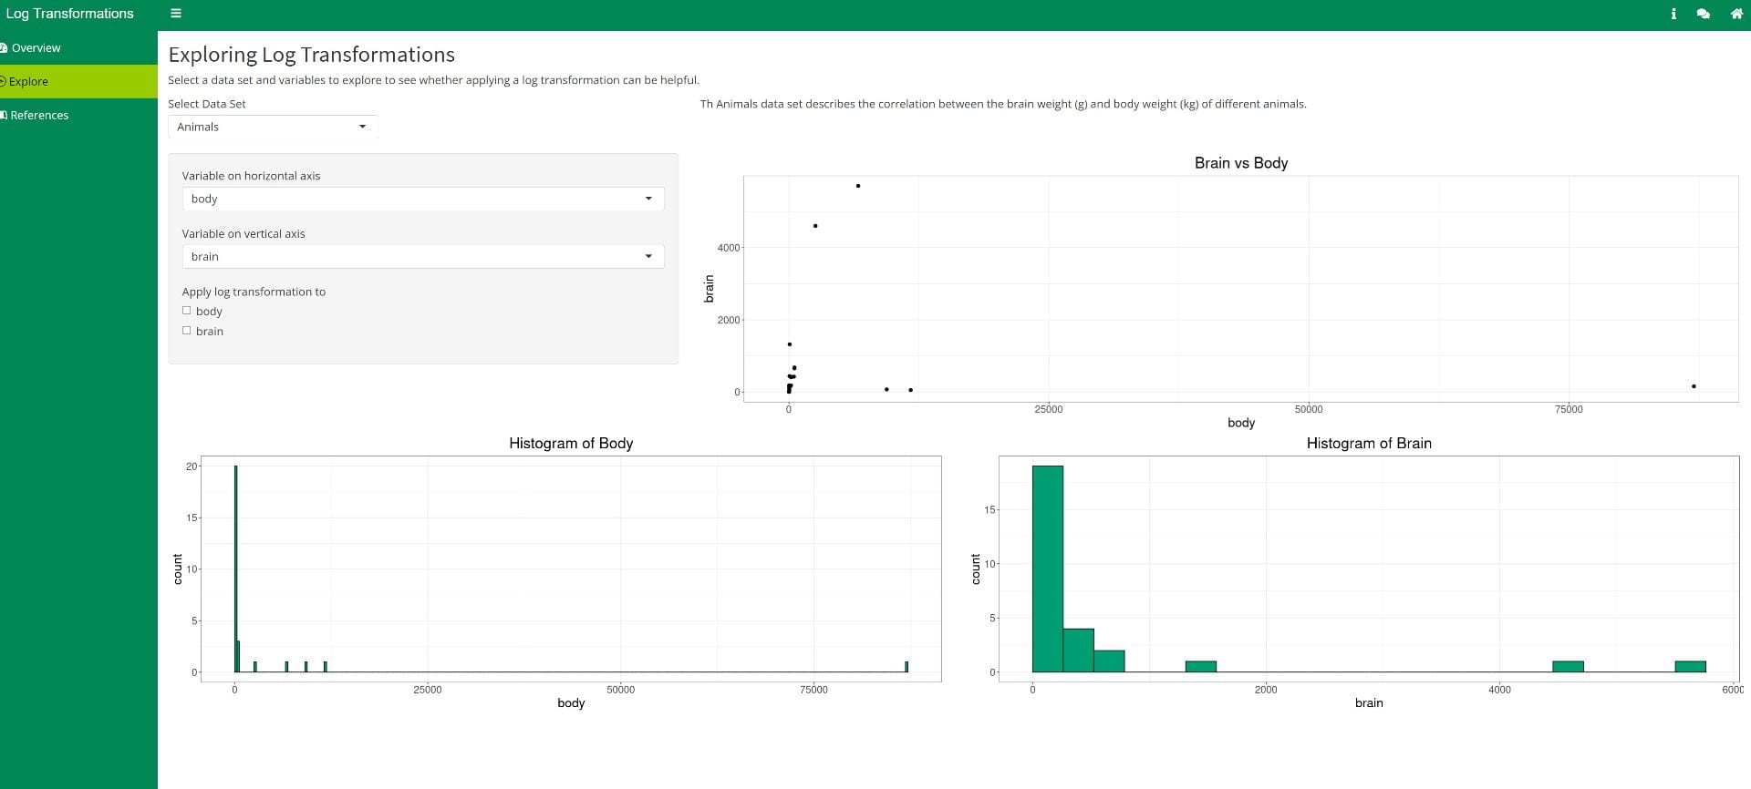Go to home via house icon

(x=1736, y=14)
